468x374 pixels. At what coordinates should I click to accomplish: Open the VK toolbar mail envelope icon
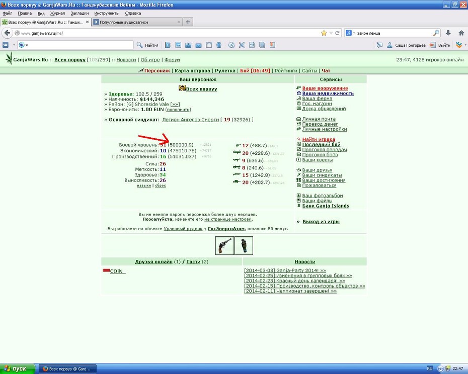point(198,45)
